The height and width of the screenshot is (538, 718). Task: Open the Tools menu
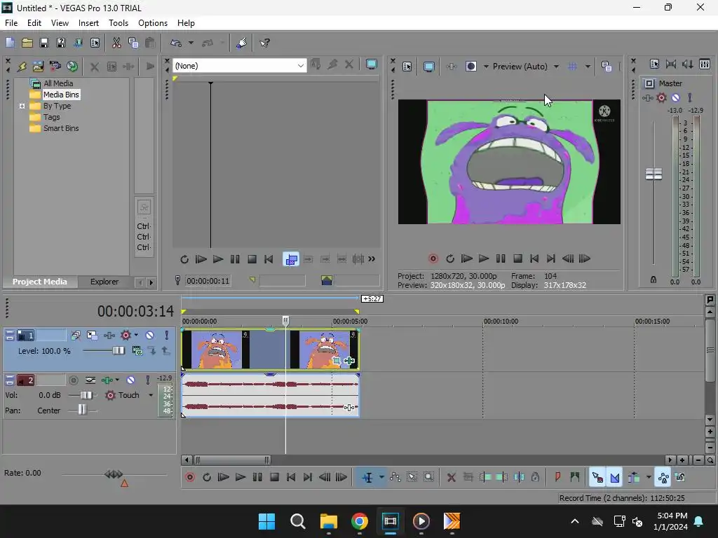tap(118, 23)
